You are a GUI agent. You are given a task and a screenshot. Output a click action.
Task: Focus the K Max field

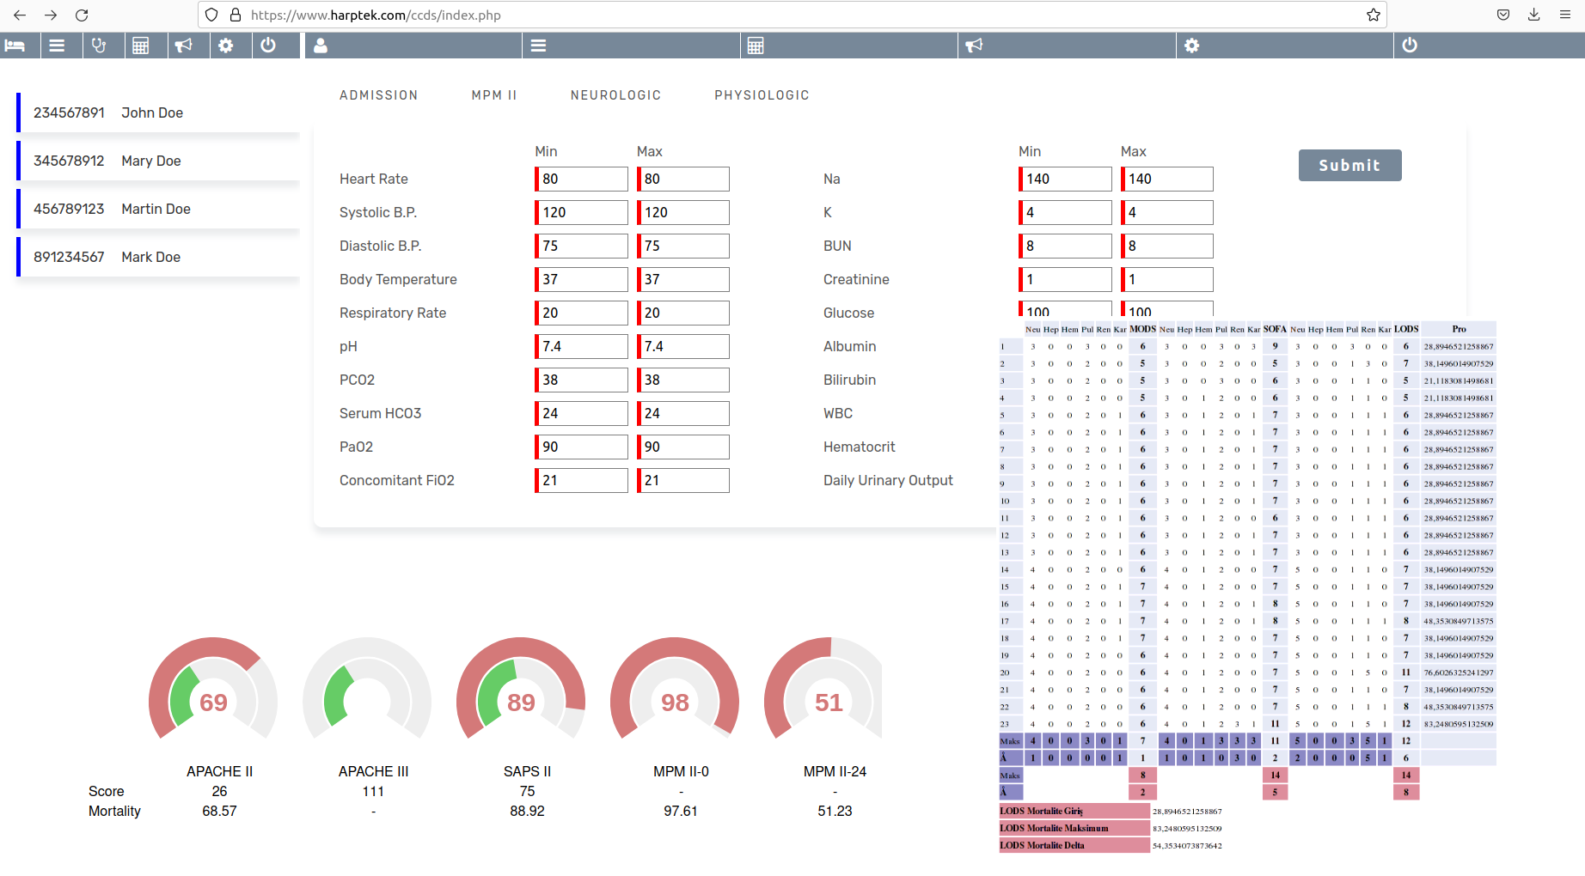tap(1167, 212)
